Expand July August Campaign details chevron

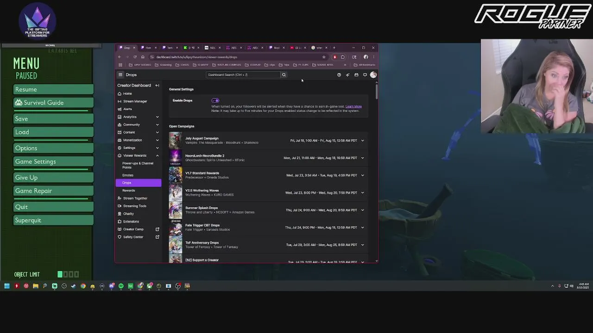(x=362, y=141)
